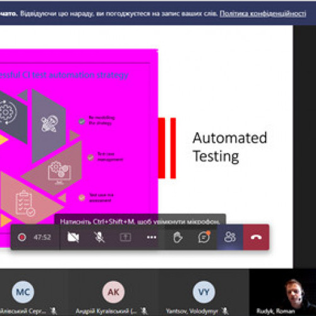
Task: Hang up the call
Action: click(256, 237)
